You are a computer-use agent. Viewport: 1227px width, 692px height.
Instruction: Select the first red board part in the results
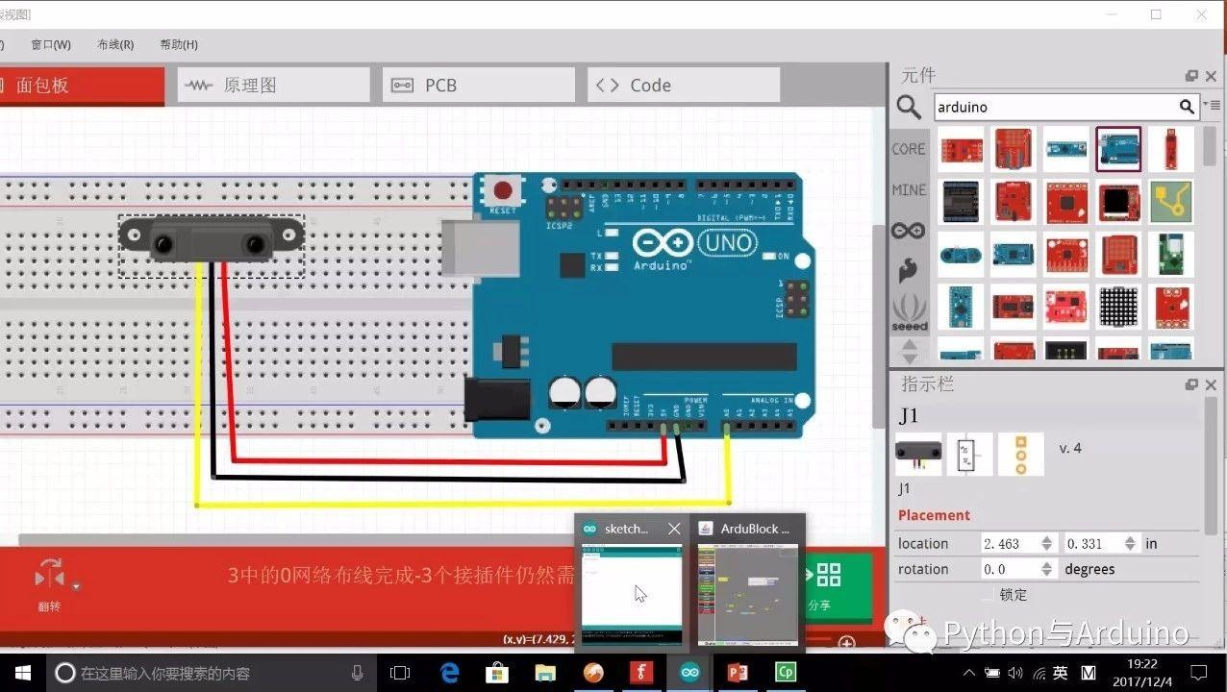click(961, 149)
